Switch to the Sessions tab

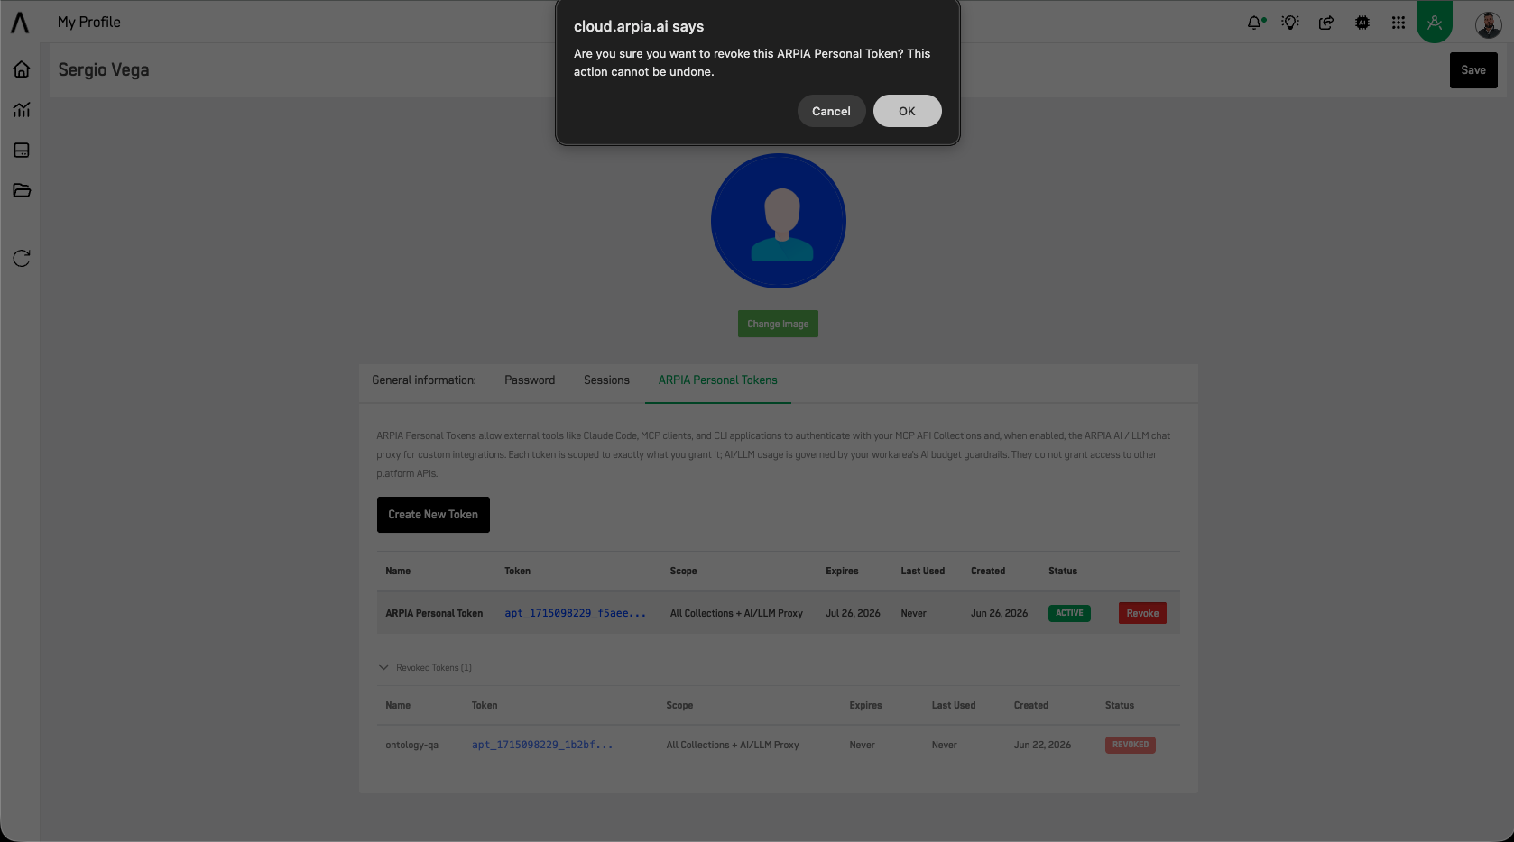606,380
